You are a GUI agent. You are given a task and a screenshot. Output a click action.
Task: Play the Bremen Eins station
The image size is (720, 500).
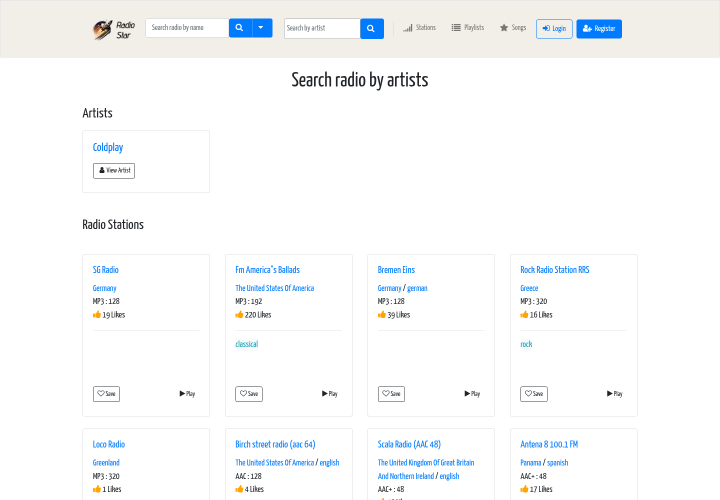[472, 394]
